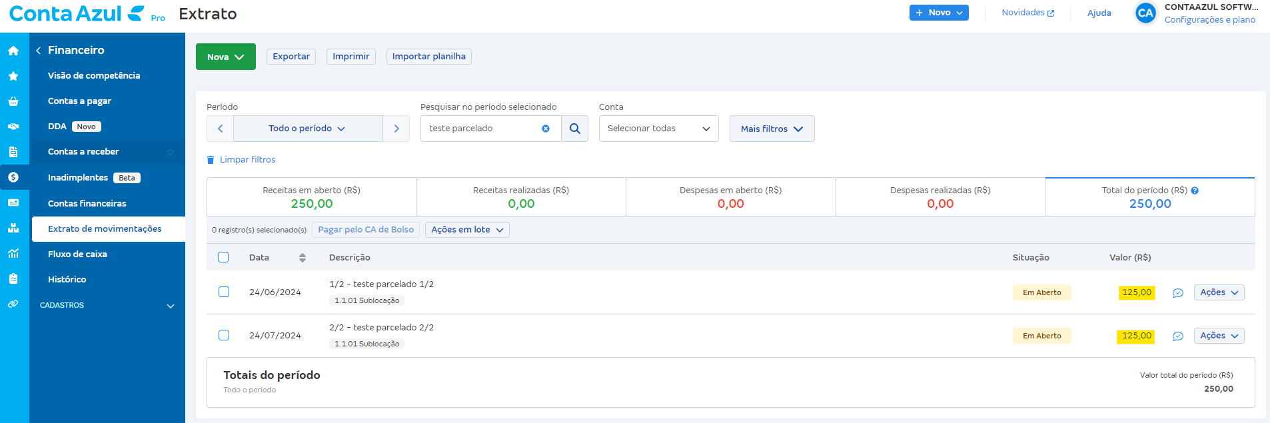This screenshot has height=423, width=1270.
Task: Open comment icon for 24/06/2024 entry
Action: [x=1177, y=293]
